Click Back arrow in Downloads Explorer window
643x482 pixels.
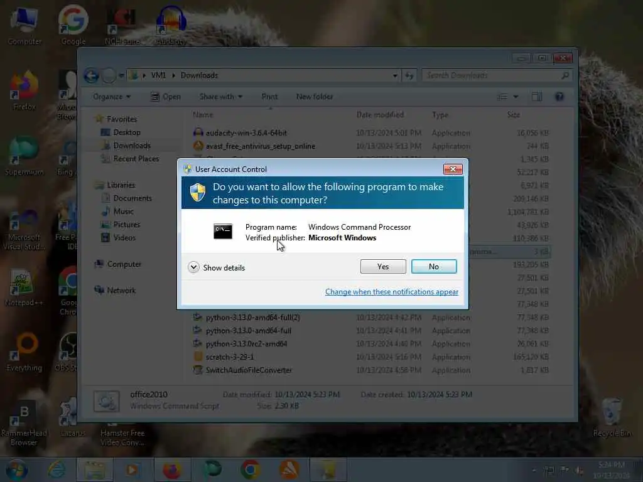tap(92, 75)
